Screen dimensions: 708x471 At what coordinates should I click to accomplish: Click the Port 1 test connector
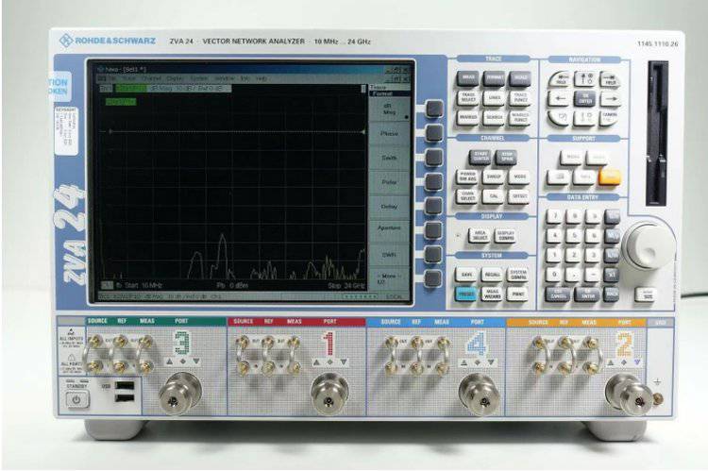tap(329, 395)
